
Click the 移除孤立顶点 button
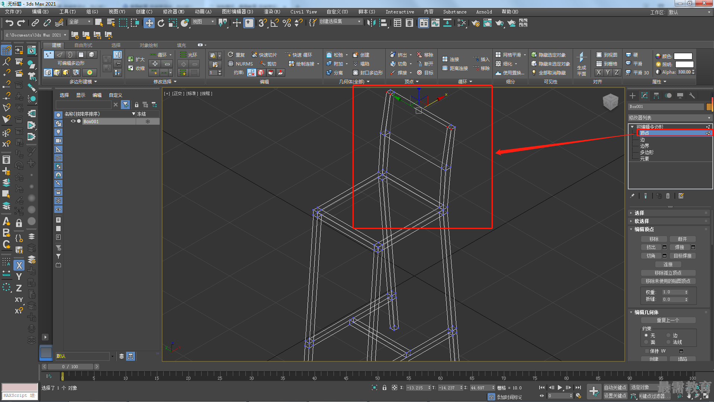coord(668,273)
